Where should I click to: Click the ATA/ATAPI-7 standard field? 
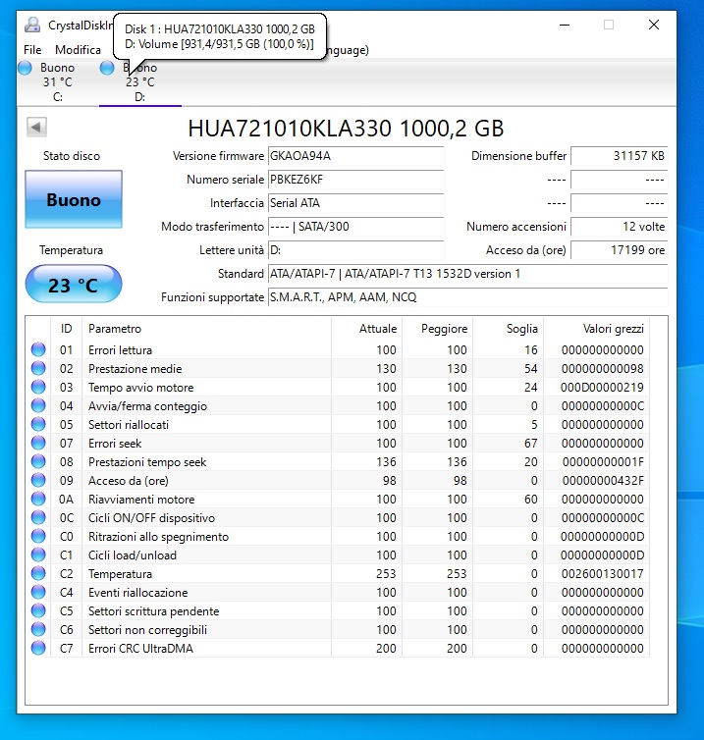(468, 274)
